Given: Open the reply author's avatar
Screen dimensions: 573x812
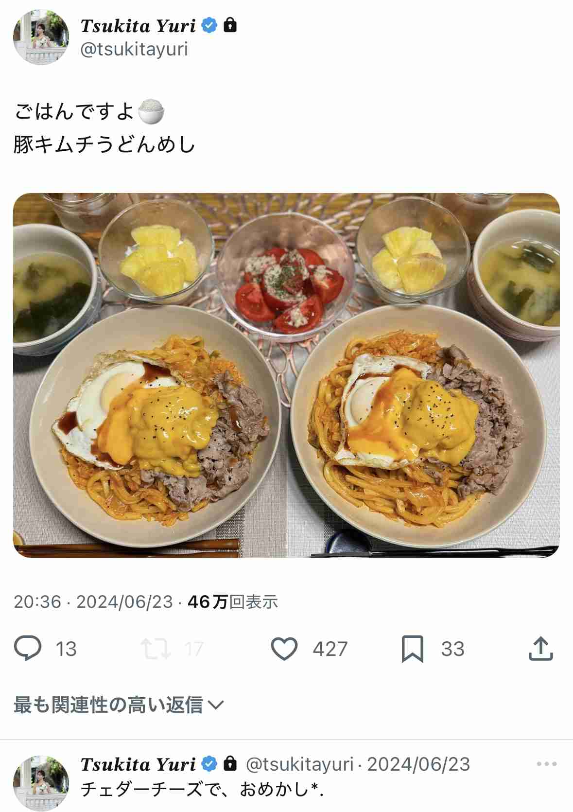Looking at the screenshot, I should pos(41,782).
